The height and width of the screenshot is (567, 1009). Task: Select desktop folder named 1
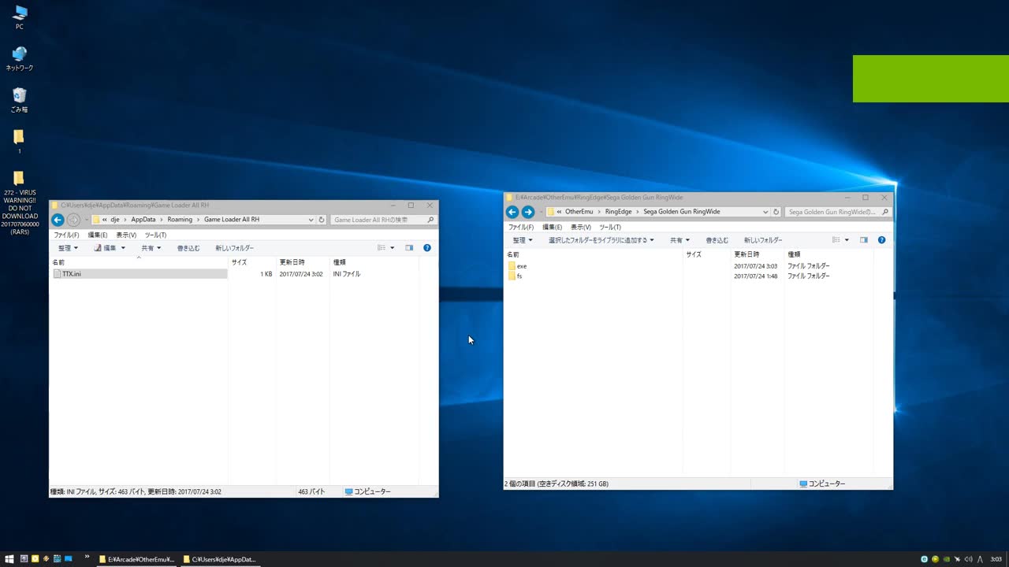pyautogui.click(x=20, y=142)
